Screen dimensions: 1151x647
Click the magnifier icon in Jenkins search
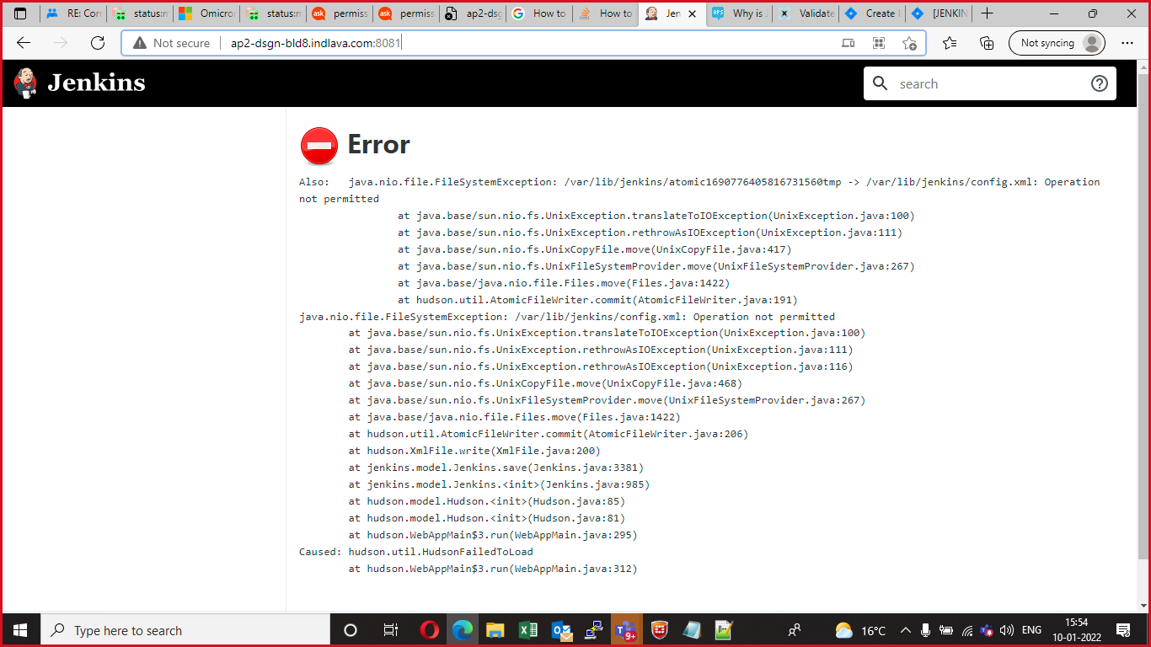(881, 83)
